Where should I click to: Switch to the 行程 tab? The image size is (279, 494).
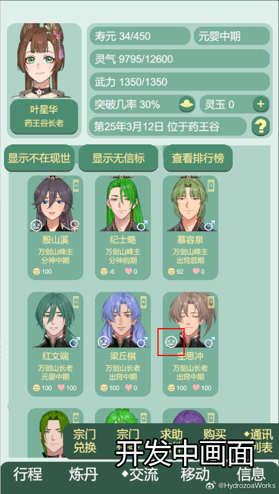[x=27, y=474]
